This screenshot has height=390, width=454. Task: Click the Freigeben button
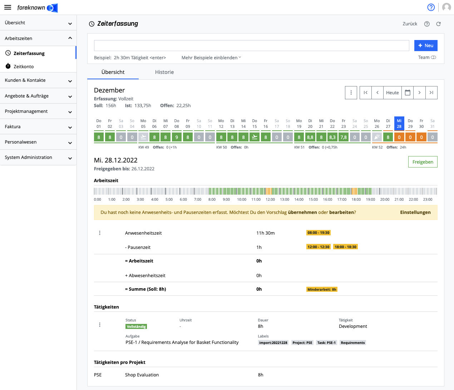[x=423, y=162]
